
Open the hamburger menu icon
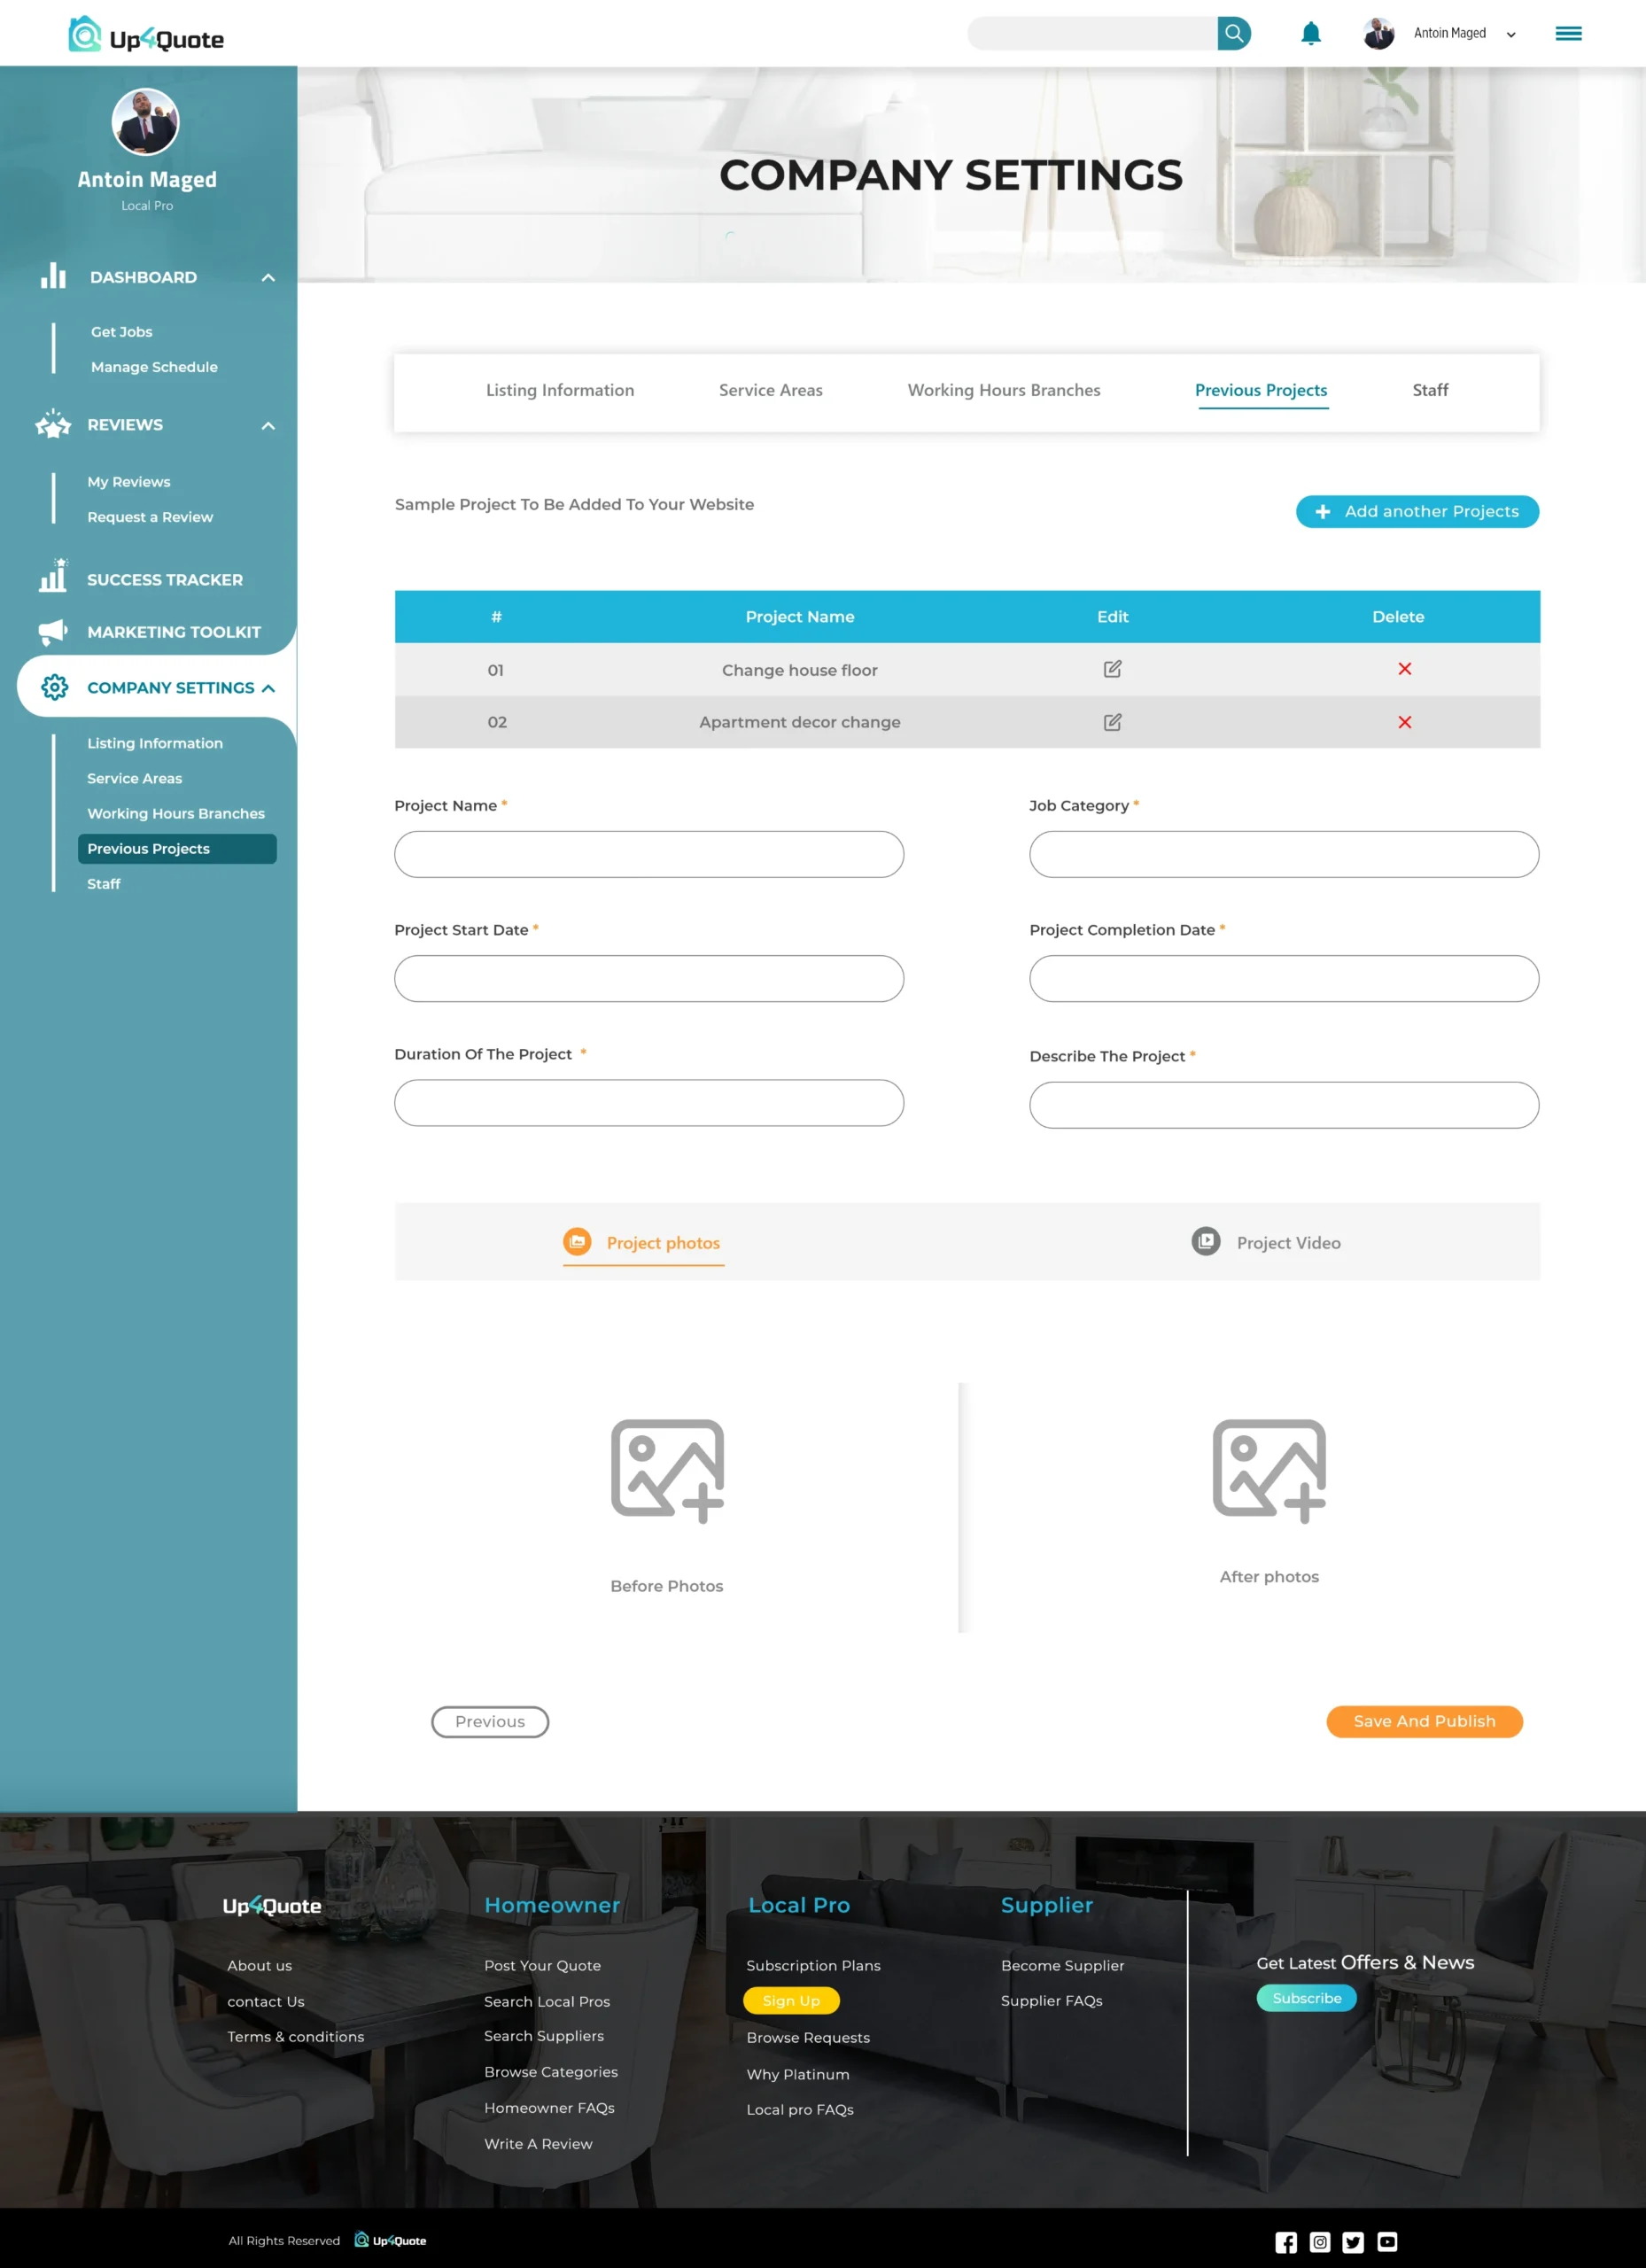1568,34
